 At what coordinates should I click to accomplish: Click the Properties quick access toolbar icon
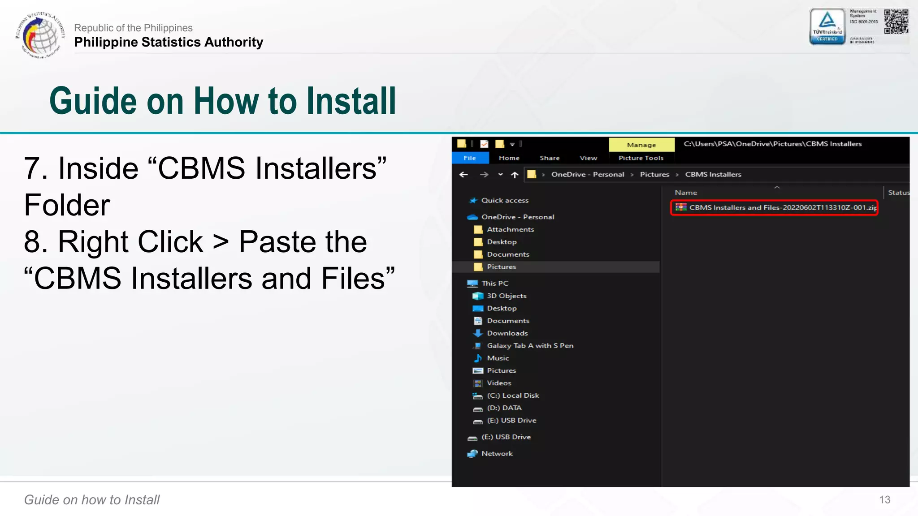[484, 144]
